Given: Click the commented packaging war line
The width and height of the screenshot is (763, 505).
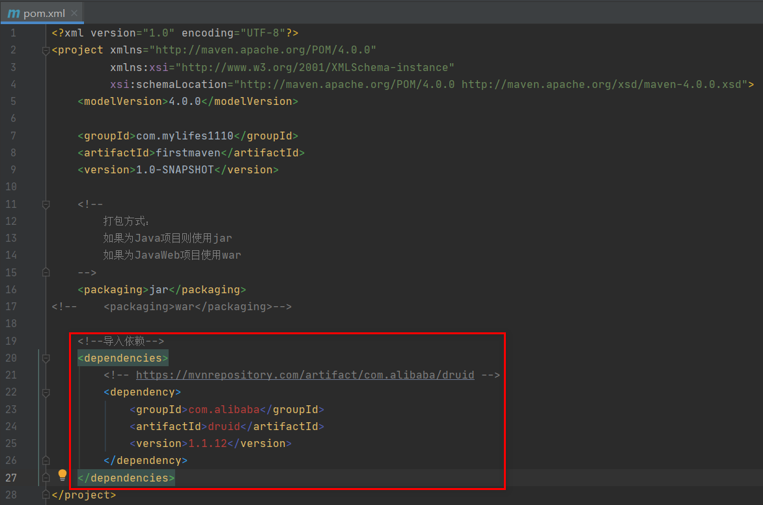Looking at the screenshot, I should point(172,307).
